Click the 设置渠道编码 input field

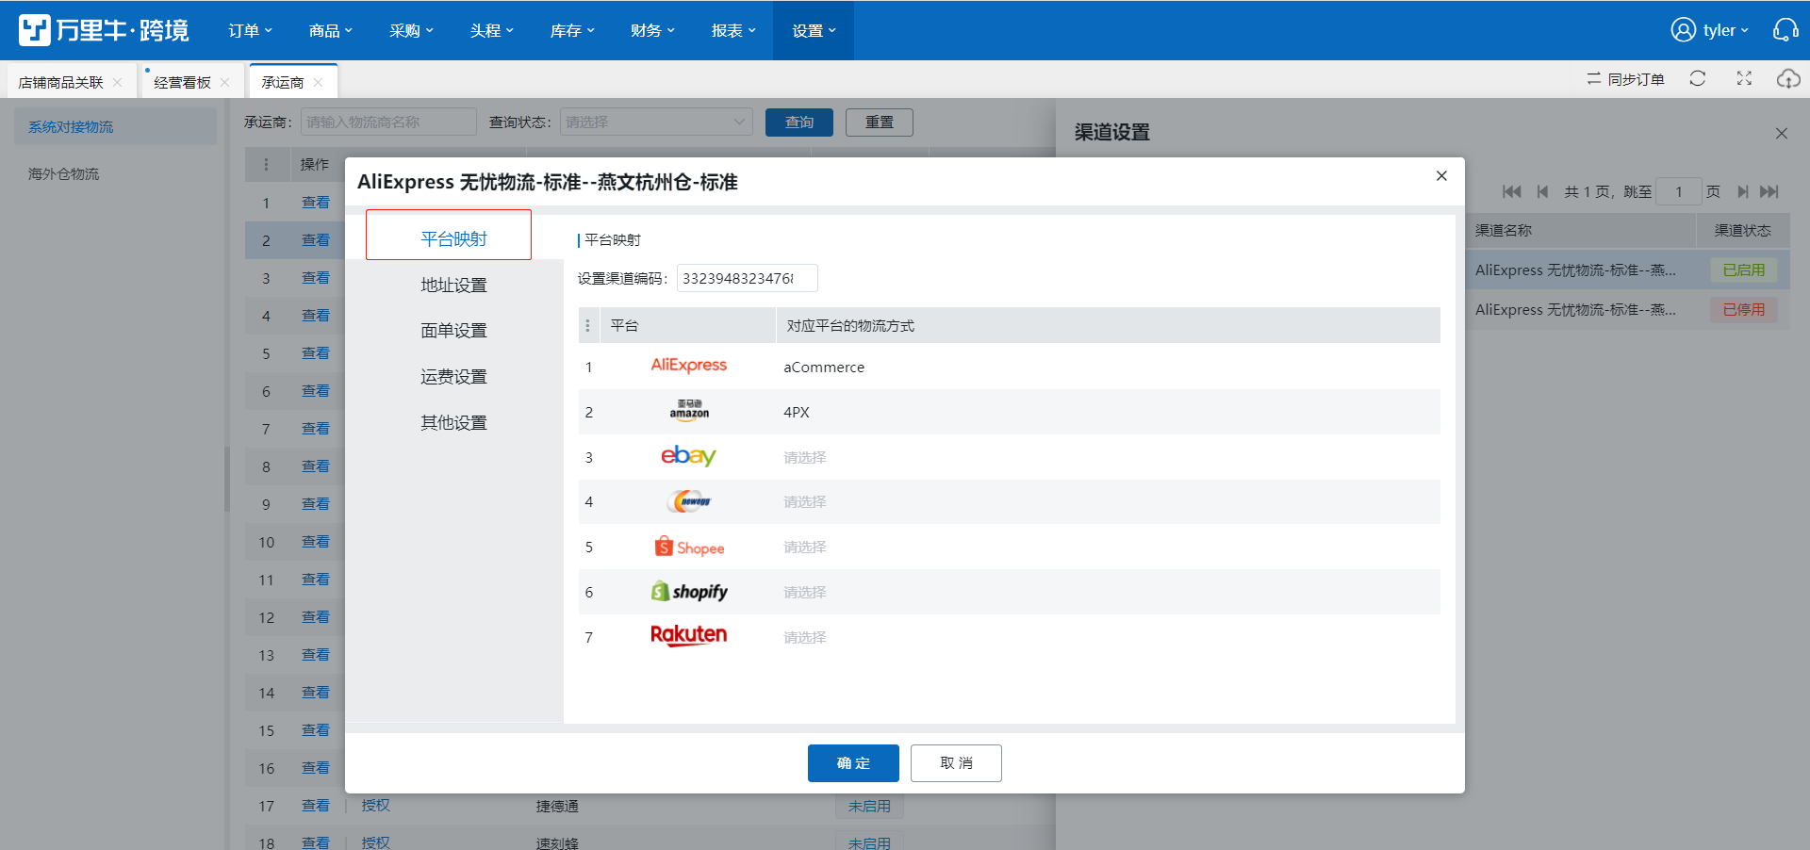tap(747, 278)
